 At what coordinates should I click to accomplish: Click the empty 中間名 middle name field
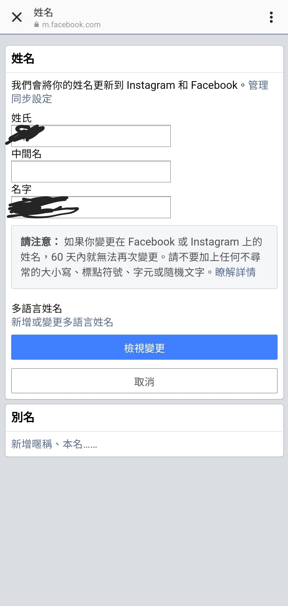tap(91, 172)
